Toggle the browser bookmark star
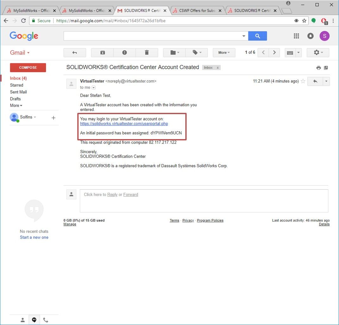 [304, 21]
